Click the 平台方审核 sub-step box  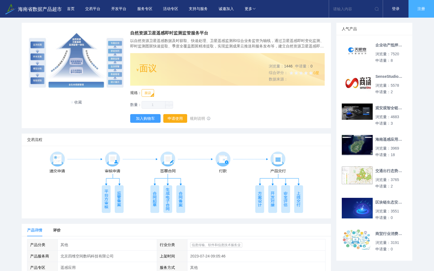[106, 199]
